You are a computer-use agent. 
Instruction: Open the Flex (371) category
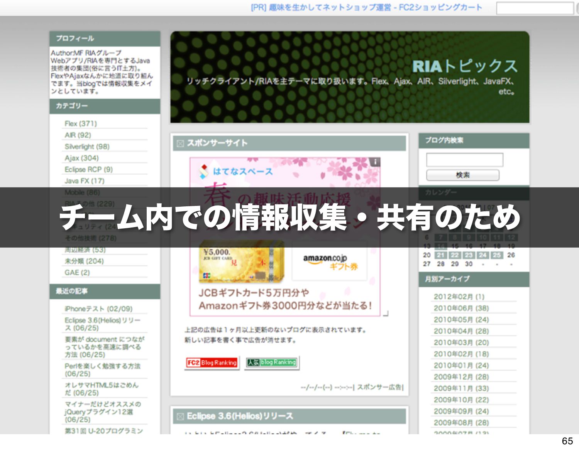[x=81, y=124]
